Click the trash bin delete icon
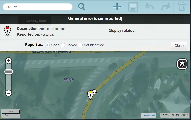191x120 pixels. pos(182,6)
